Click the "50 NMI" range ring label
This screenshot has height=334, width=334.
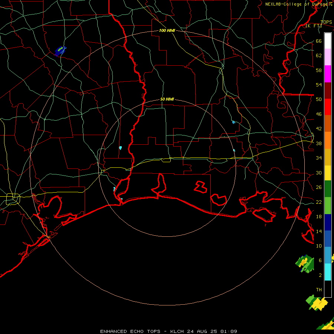click(167, 99)
